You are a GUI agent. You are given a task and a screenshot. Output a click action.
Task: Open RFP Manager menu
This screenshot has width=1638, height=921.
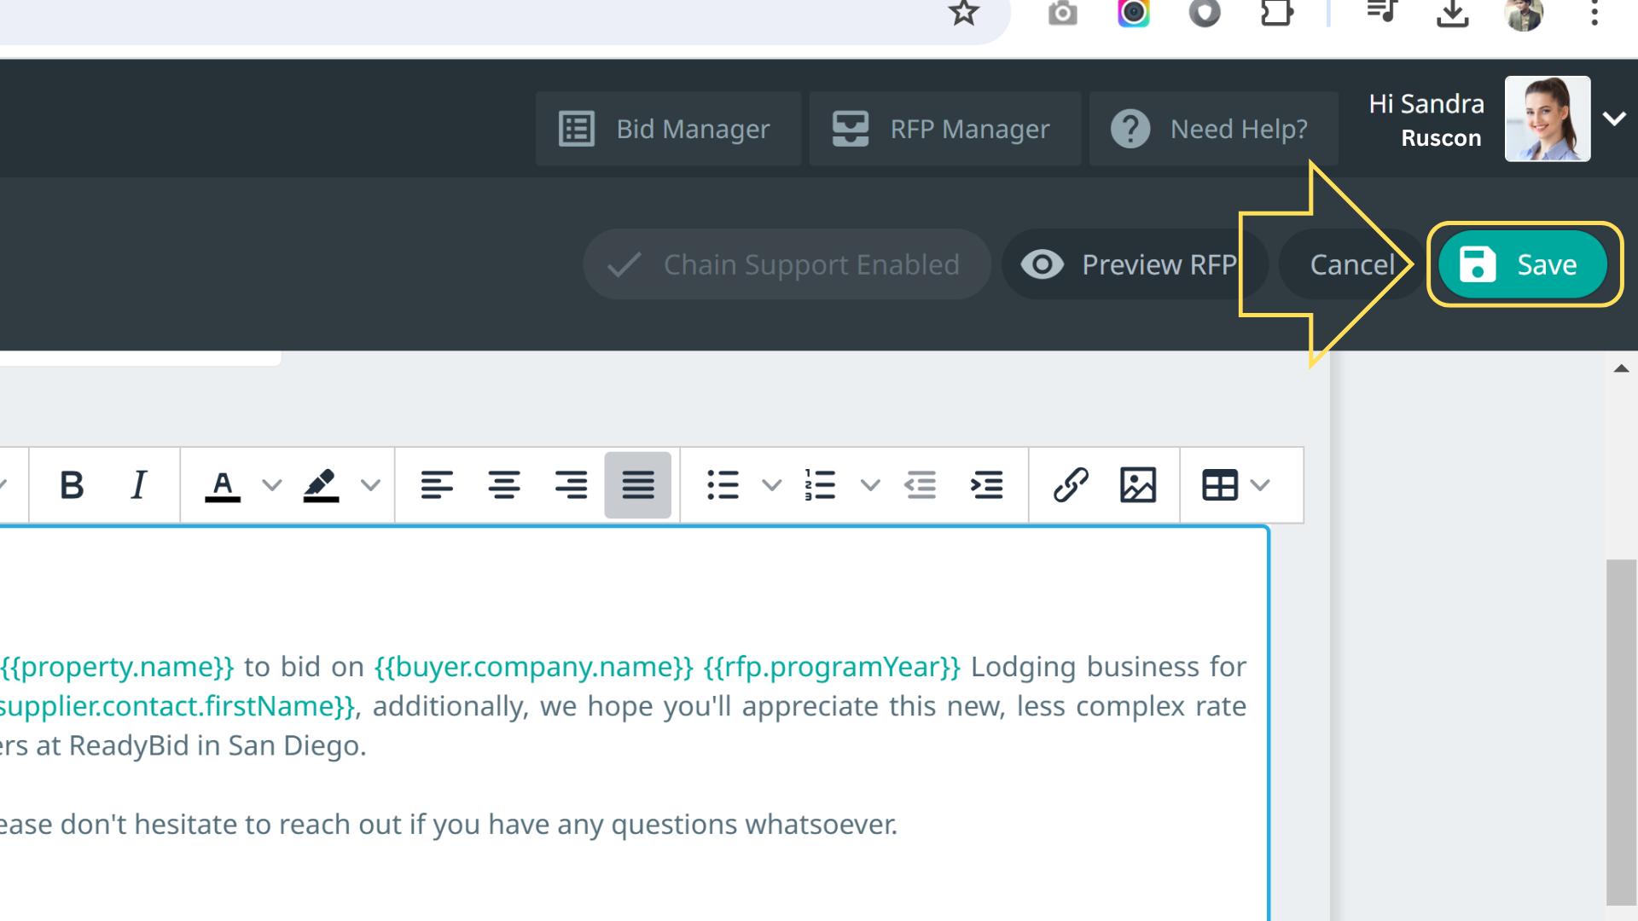[x=944, y=129]
